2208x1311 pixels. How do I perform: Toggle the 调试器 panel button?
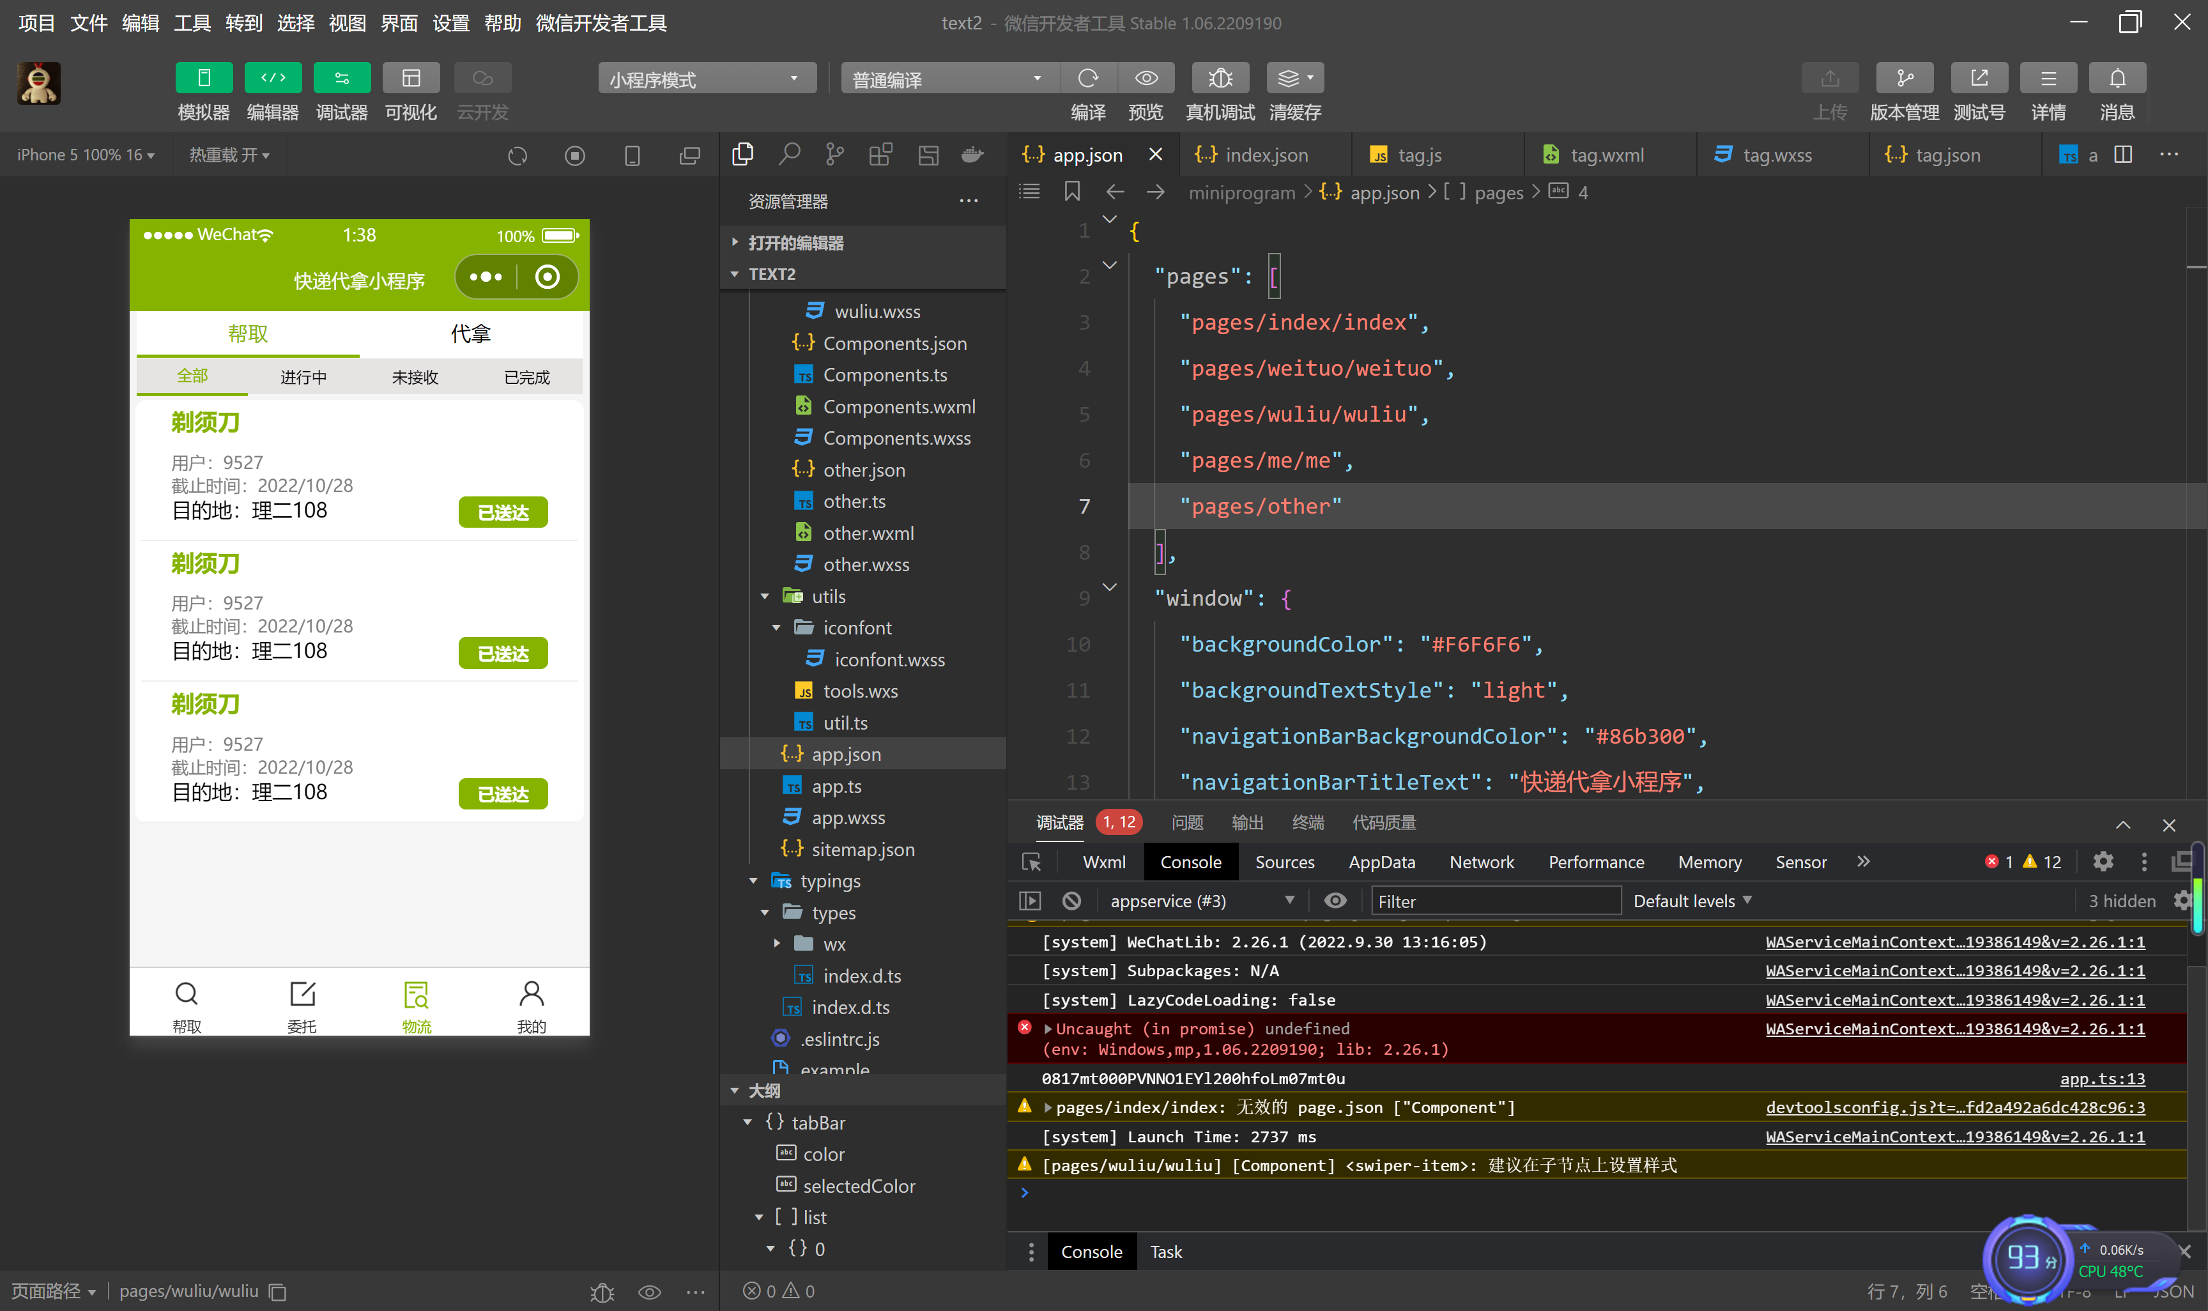[342, 79]
